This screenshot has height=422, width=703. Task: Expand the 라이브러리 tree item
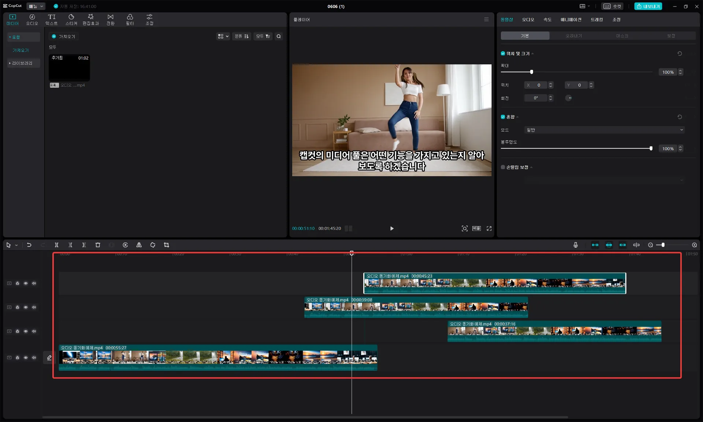22,63
